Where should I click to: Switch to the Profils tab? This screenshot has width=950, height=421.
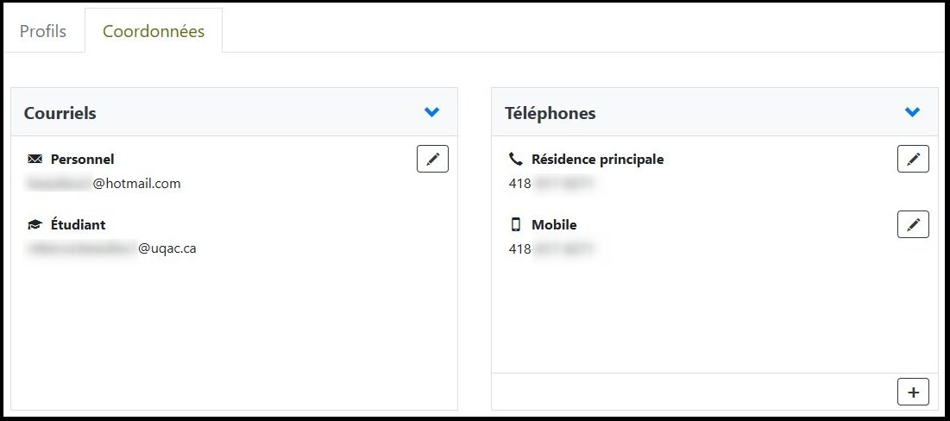pyautogui.click(x=43, y=32)
